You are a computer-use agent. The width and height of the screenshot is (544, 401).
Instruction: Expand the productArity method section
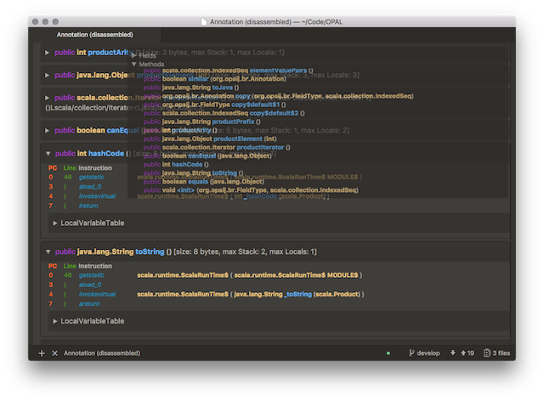48,53
